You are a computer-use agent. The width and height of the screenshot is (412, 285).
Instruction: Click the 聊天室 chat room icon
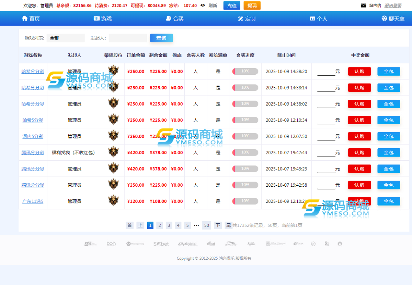pyautogui.click(x=384, y=18)
